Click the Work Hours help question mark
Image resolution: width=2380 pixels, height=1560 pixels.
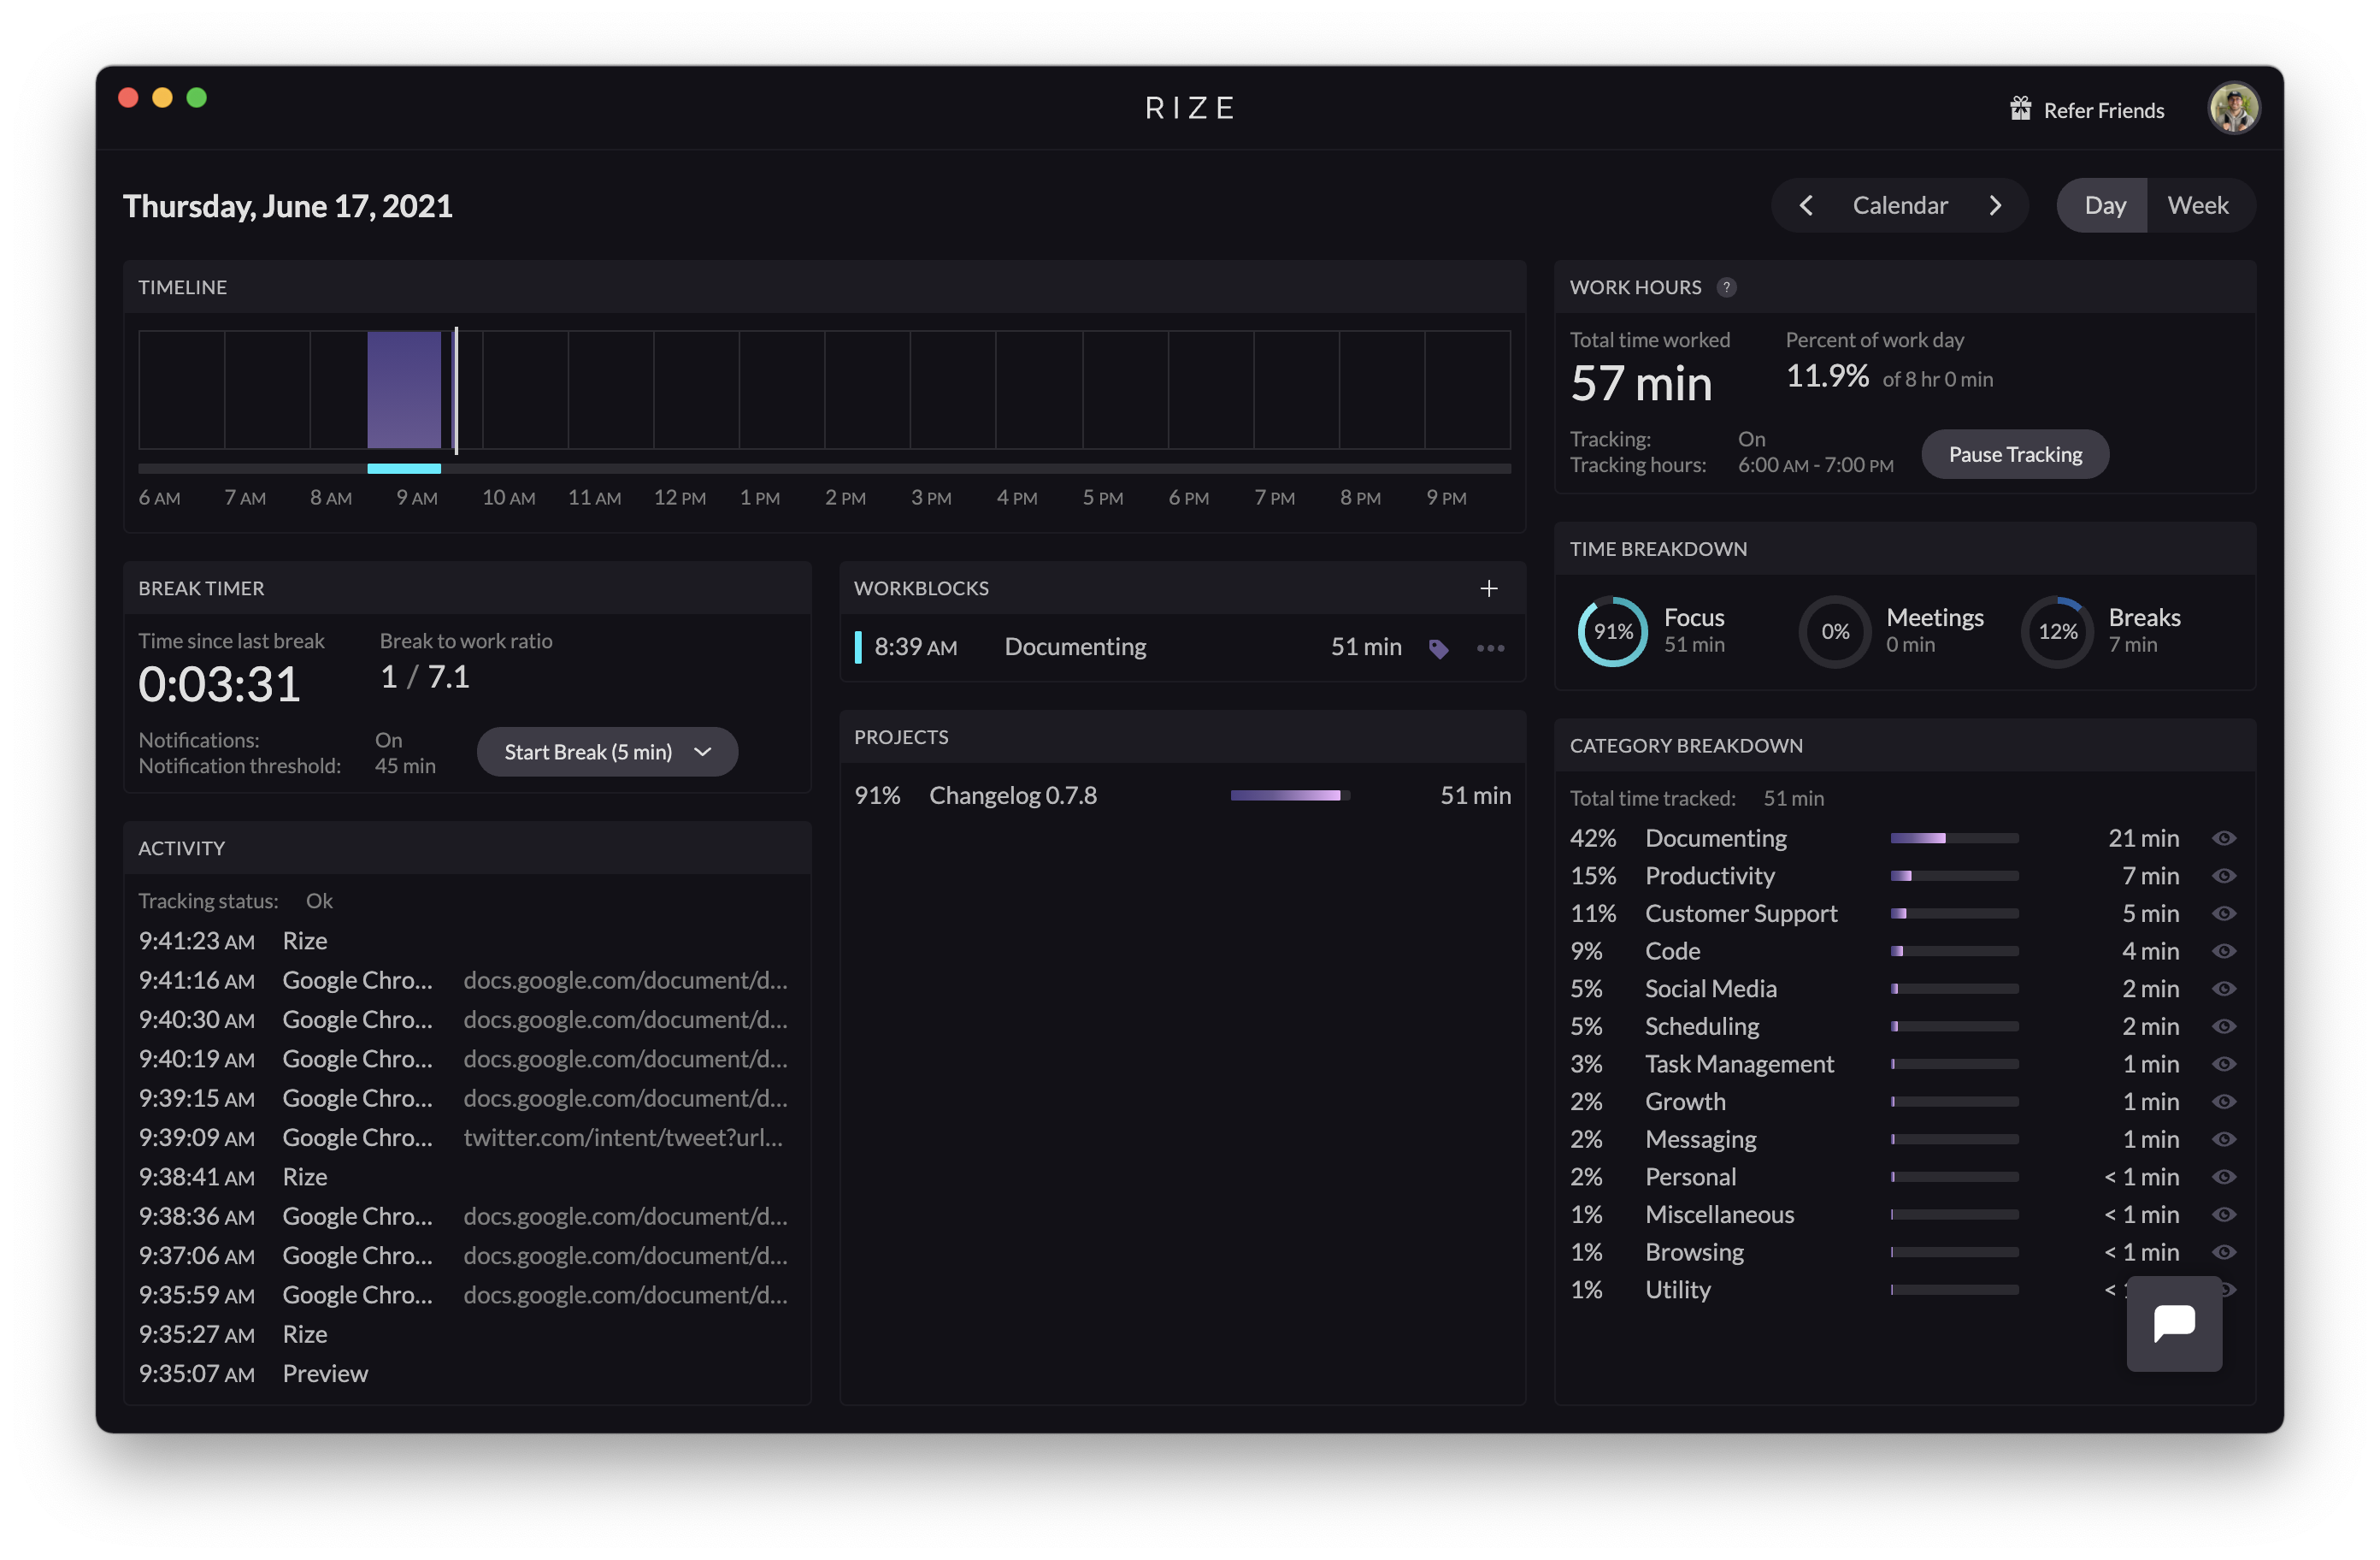pos(1726,287)
